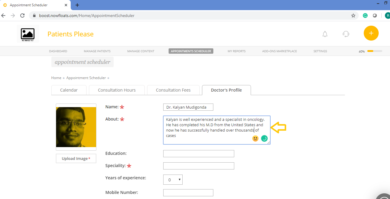
Task: Reload the page with refresh icon
Action: pos(22,16)
